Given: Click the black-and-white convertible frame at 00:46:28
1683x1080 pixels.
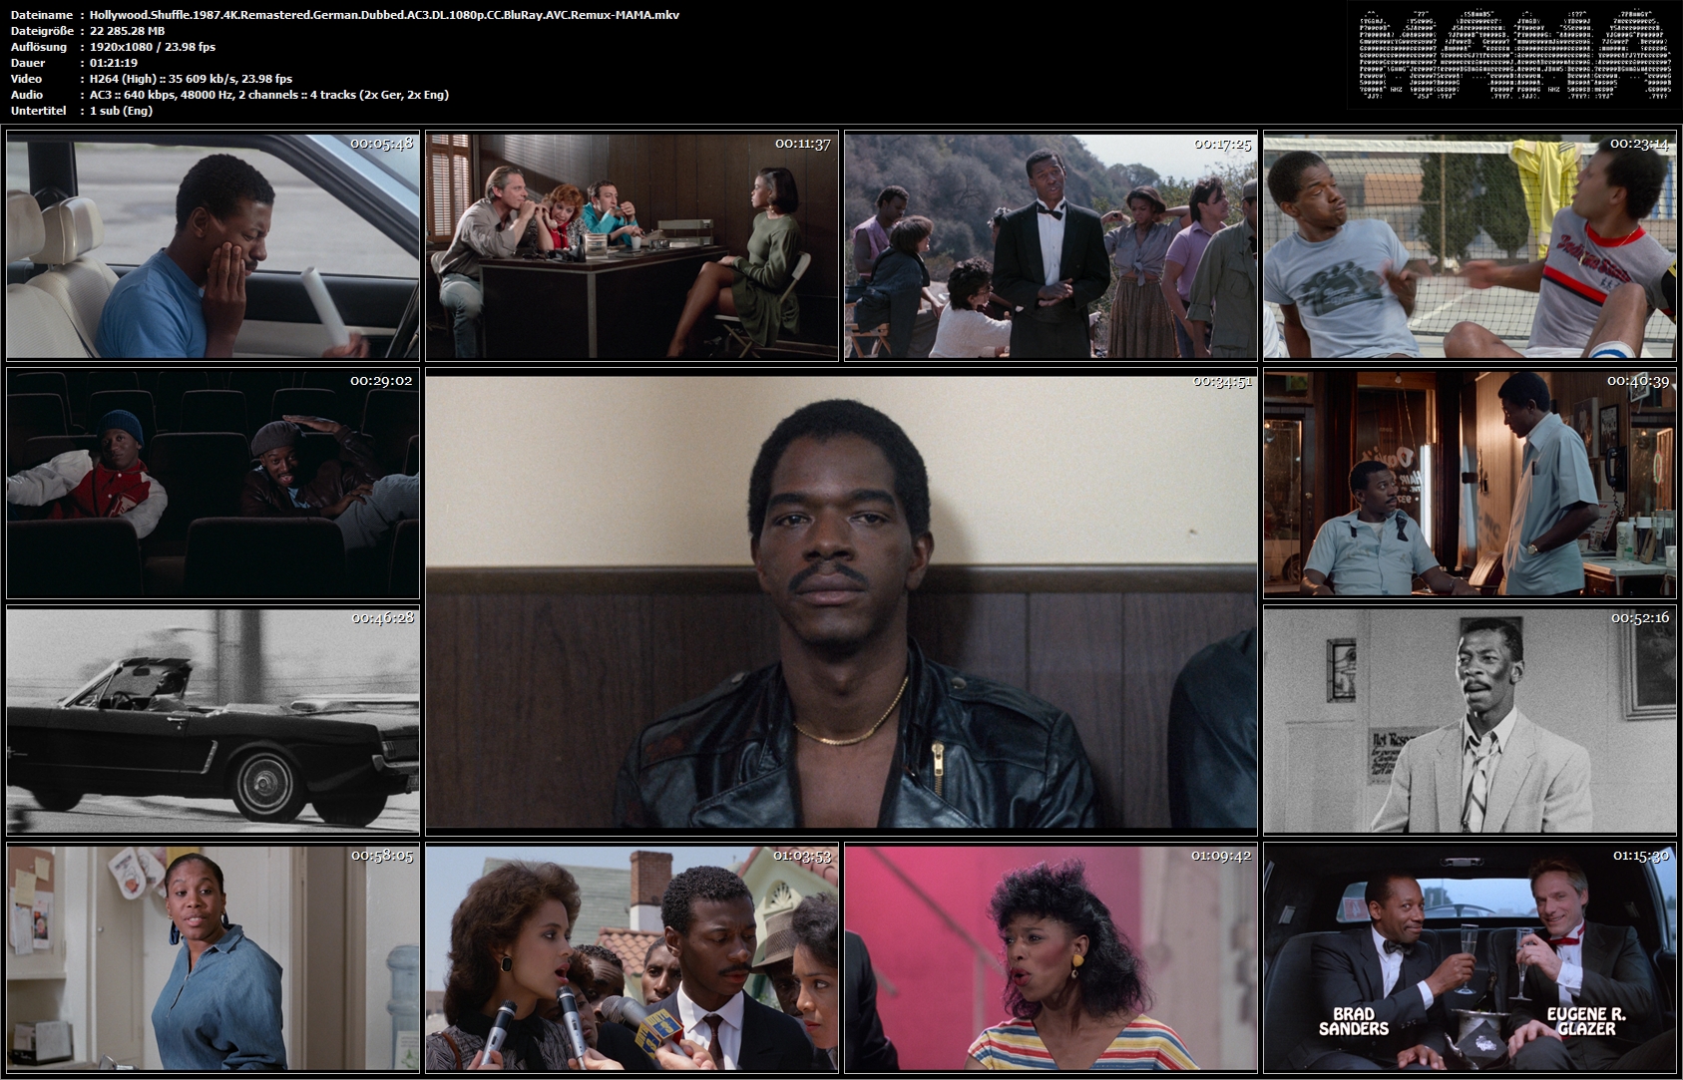Looking at the screenshot, I should pyautogui.click(x=212, y=720).
